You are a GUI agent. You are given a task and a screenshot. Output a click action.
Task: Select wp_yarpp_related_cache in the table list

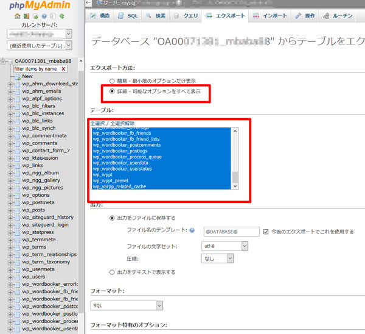tap(161, 187)
